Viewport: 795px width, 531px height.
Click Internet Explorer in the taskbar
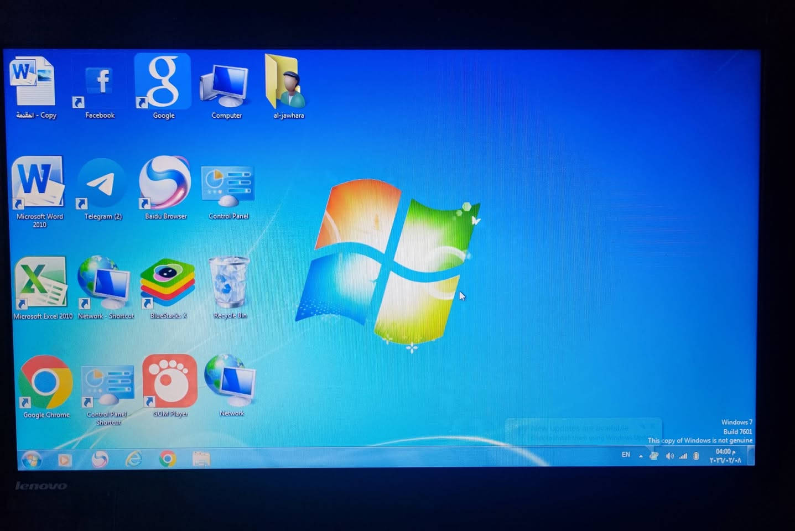click(x=134, y=459)
